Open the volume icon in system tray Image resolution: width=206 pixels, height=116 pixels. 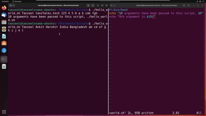(200, 1)
